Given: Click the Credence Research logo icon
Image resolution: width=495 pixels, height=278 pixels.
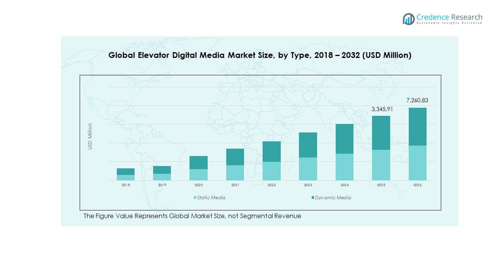Looking at the screenshot, I should tap(408, 19).
